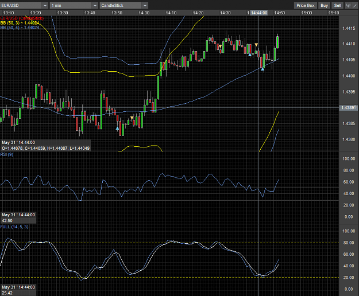Click the Price Box button

pos(306,6)
